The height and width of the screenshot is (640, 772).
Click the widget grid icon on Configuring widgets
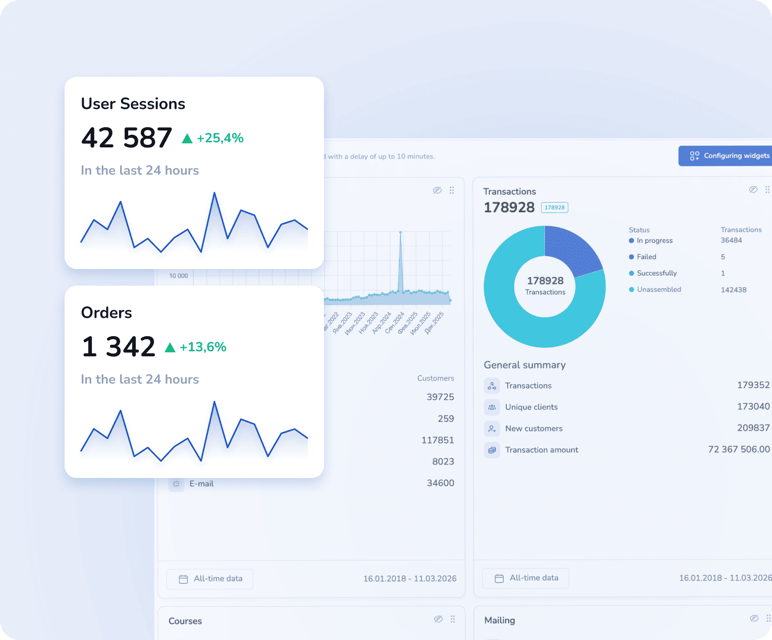(694, 155)
